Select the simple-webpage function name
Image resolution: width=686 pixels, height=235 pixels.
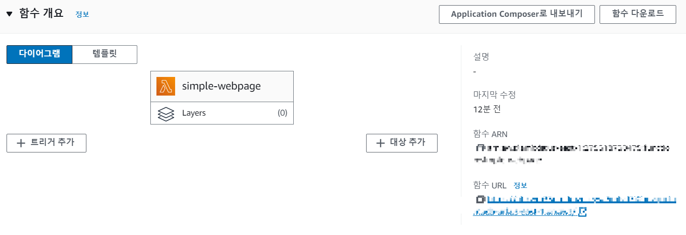coord(221,86)
